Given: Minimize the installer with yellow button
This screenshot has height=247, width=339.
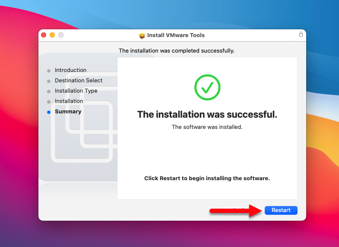Looking at the screenshot, I should pos(52,35).
